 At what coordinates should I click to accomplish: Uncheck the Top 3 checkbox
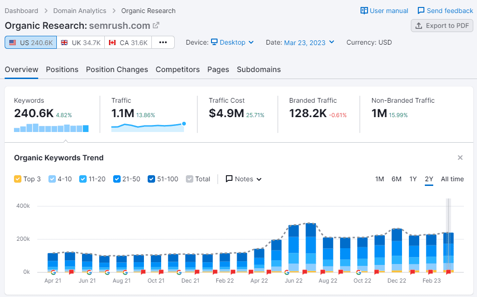pyautogui.click(x=18, y=179)
